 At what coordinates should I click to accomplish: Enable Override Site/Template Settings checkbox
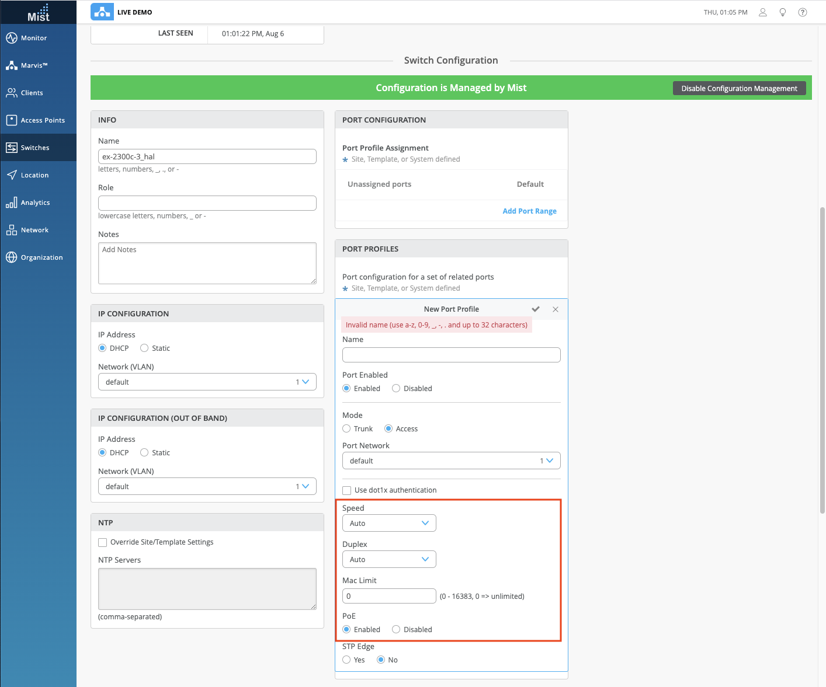click(x=103, y=542)
